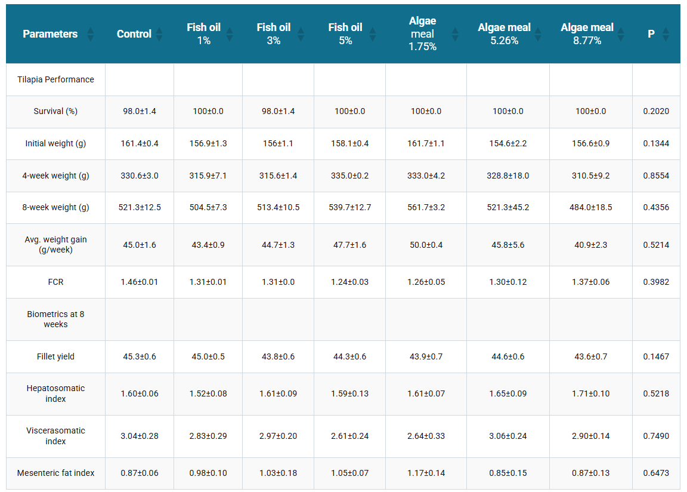
Task: Click the sort icon on Fish oil 1% column
Action: click(x=230, y=34)
